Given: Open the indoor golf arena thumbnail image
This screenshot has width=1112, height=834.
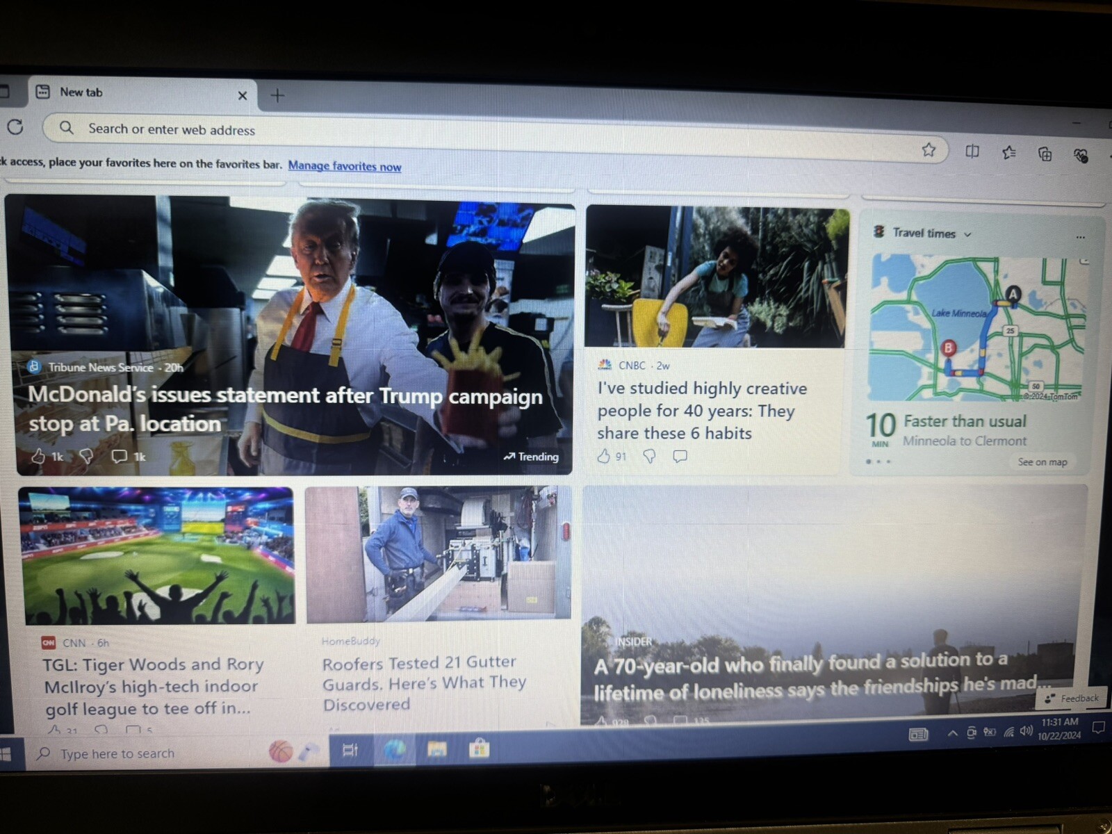Looking at the screenshot, I should [158, 556].
